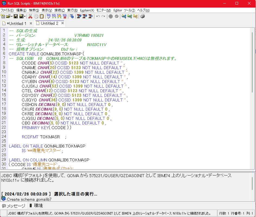The width and height of the screenshot is (256, 217).
Task: Click the LABEL ON TABLE GOMALIB6.TOKMASP line
Action: (x=47, y=146)
